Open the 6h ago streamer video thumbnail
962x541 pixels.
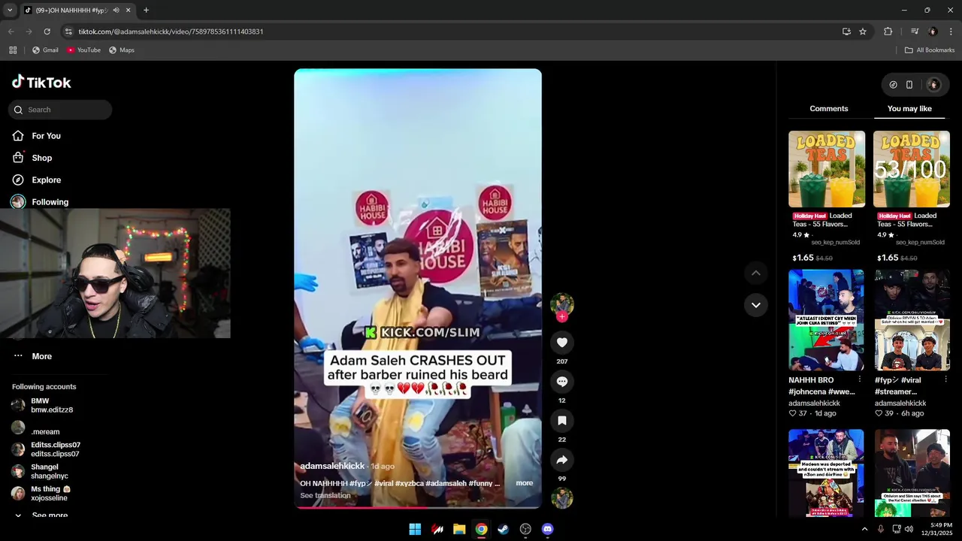click(912, 320)
